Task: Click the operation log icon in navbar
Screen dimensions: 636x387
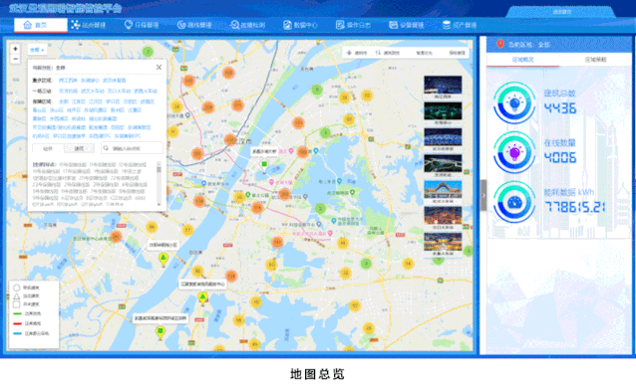Action: point(340,25)
